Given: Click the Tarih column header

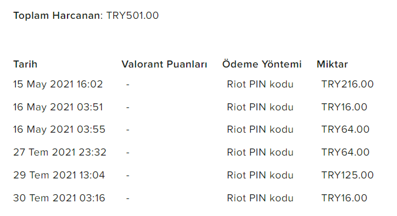Looking at the screenshot, I should (x=25, y=64).
